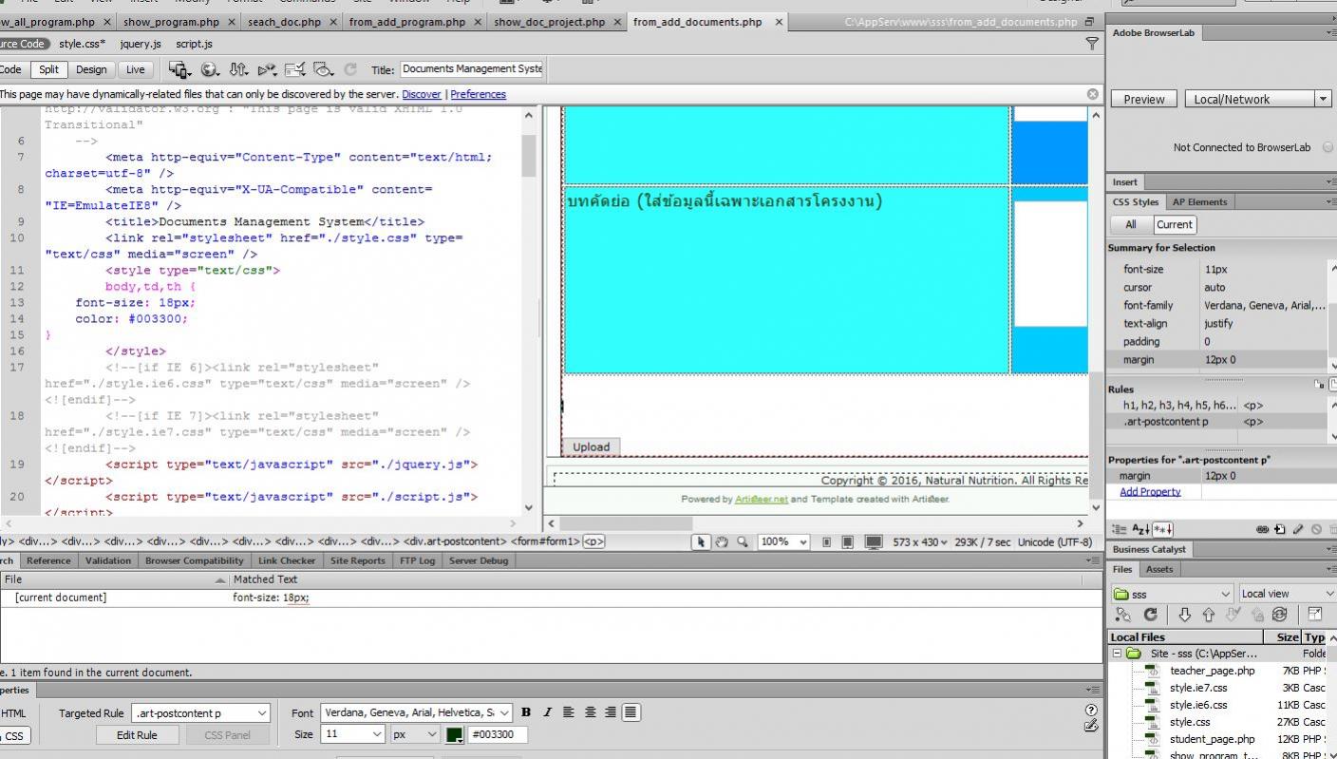Click the Quick Tag Editor icon in Properties

click(x=1091, y=726)
